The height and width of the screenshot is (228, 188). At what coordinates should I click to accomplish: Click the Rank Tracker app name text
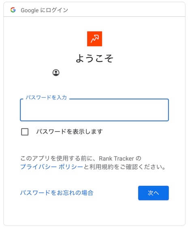pos(116,159)
